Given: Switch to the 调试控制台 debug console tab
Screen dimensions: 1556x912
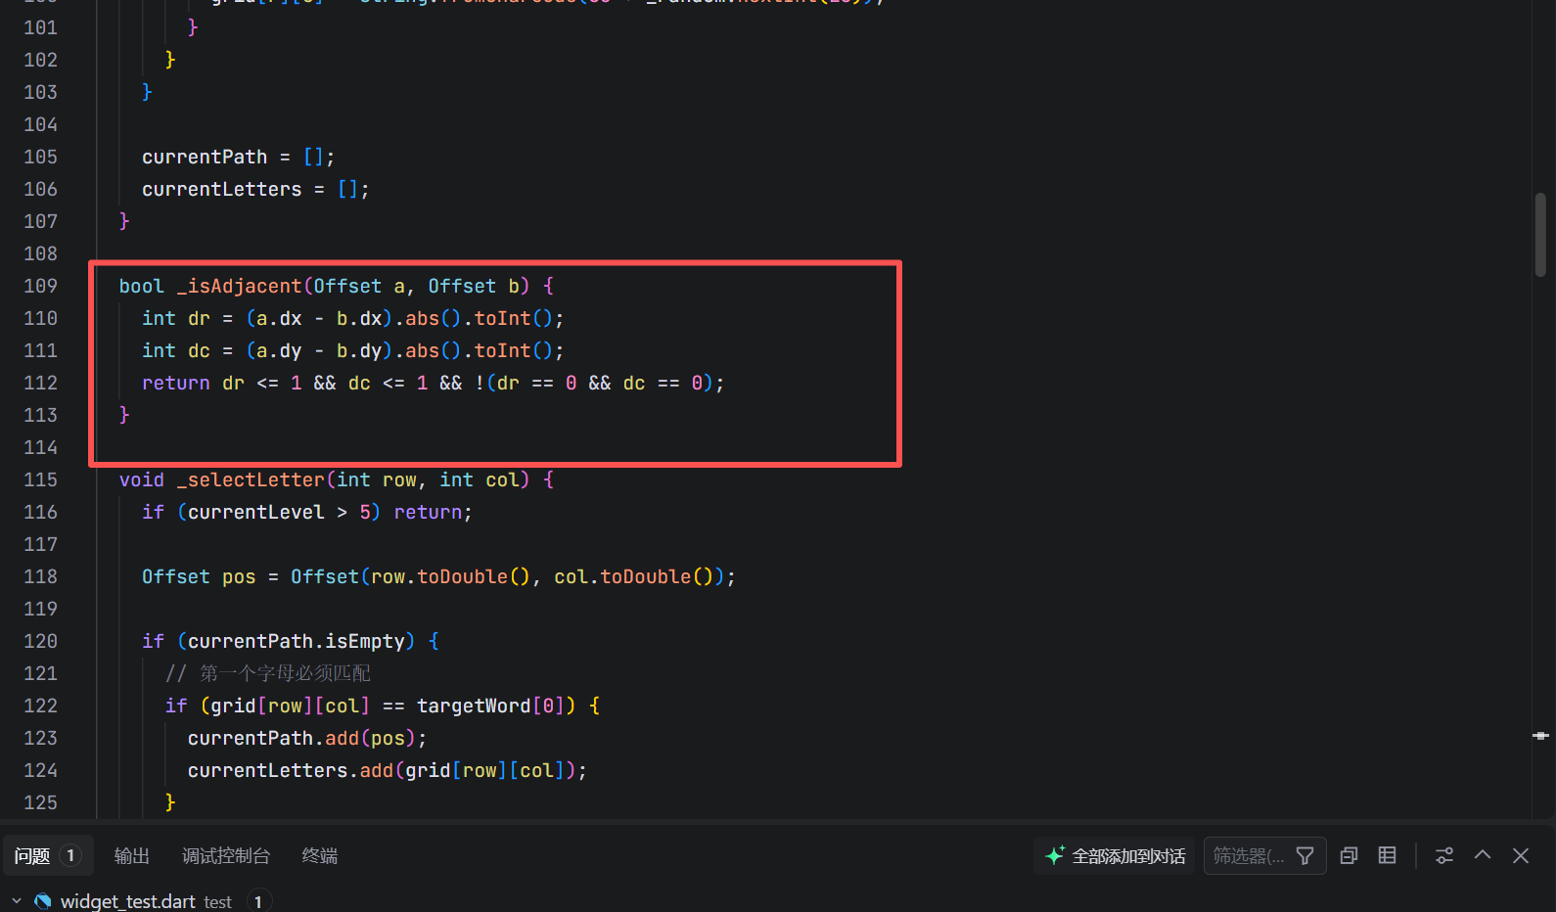Looking at the screenshot, I should [x=226, y=856].
